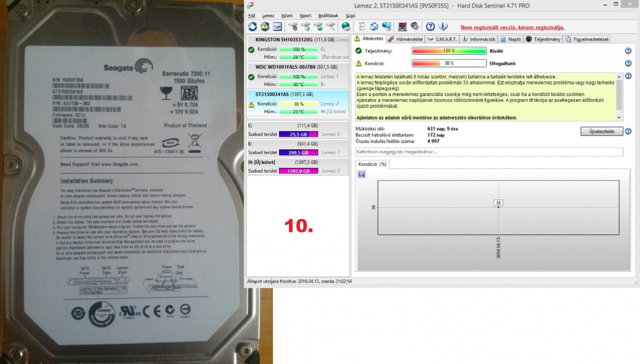Switch to the Áttekintés tab
Screen dimensions: 640x364
click(x=369, y=38)
